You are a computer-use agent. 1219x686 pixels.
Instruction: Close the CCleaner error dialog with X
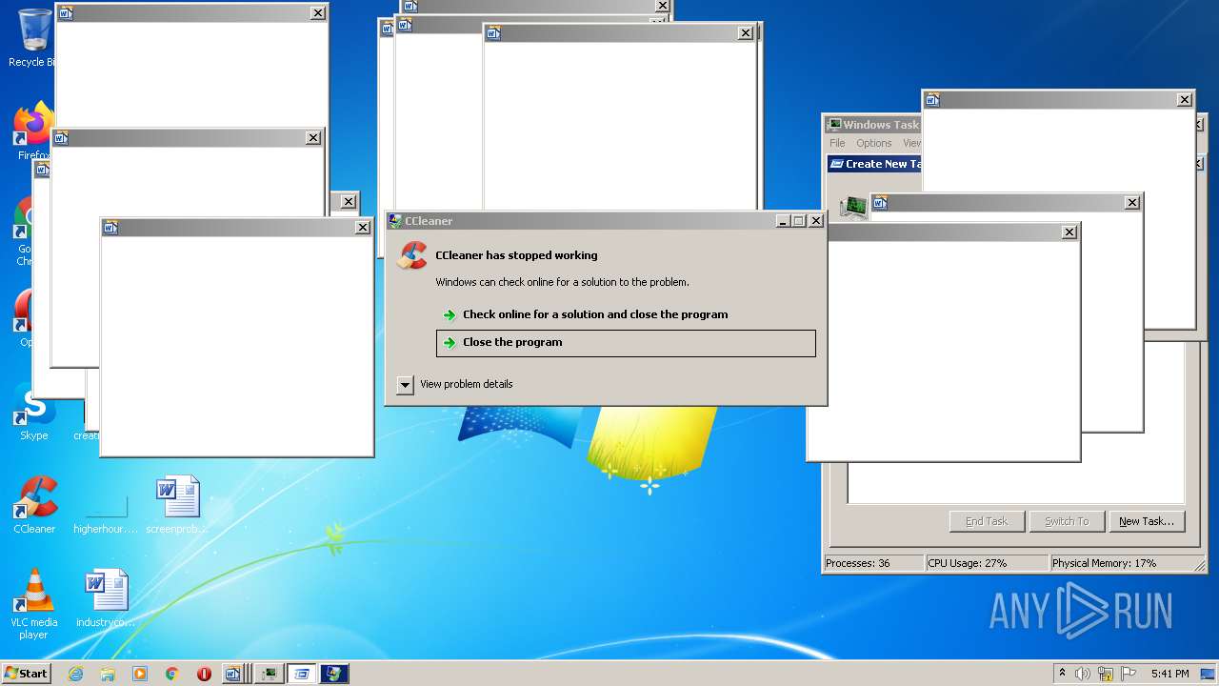click(816, 221)
